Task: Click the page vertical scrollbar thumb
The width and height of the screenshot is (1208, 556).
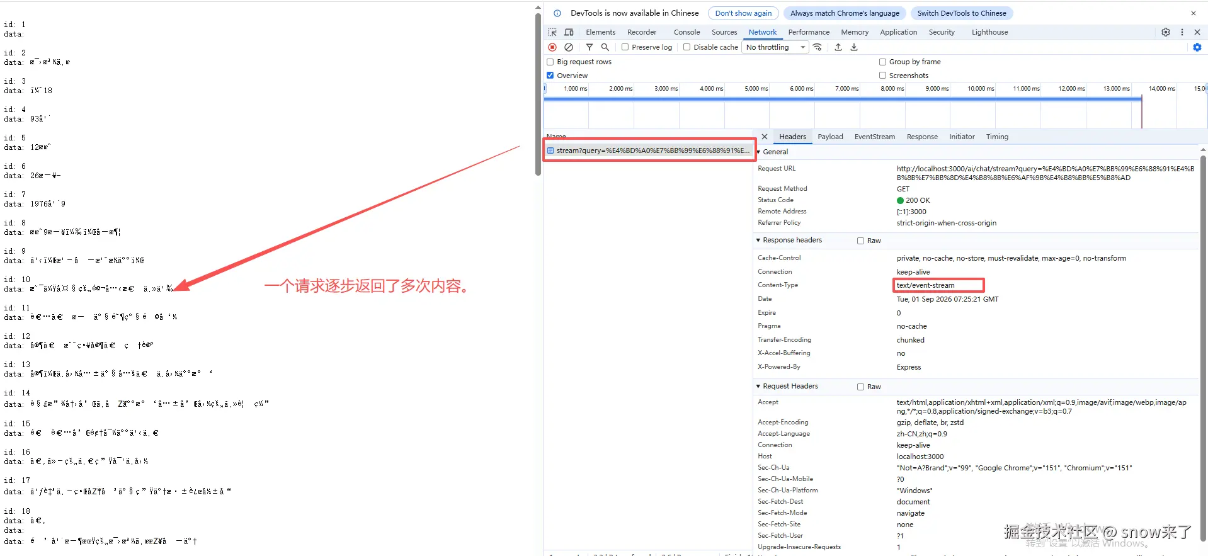Action: tap(538, 94)
